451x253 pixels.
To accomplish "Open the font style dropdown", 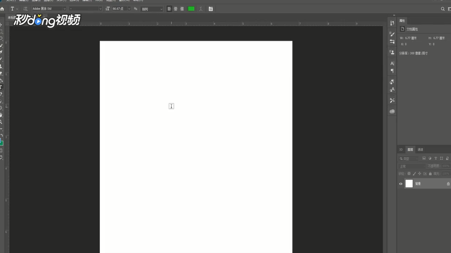I will 85,9.
